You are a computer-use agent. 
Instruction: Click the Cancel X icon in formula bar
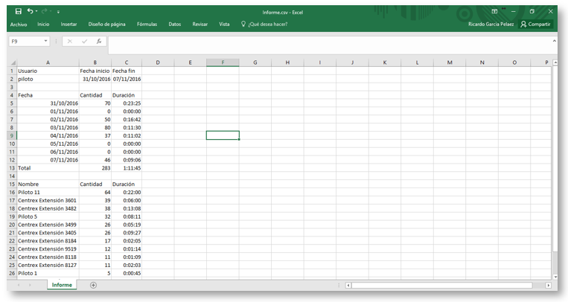point(70,42)
